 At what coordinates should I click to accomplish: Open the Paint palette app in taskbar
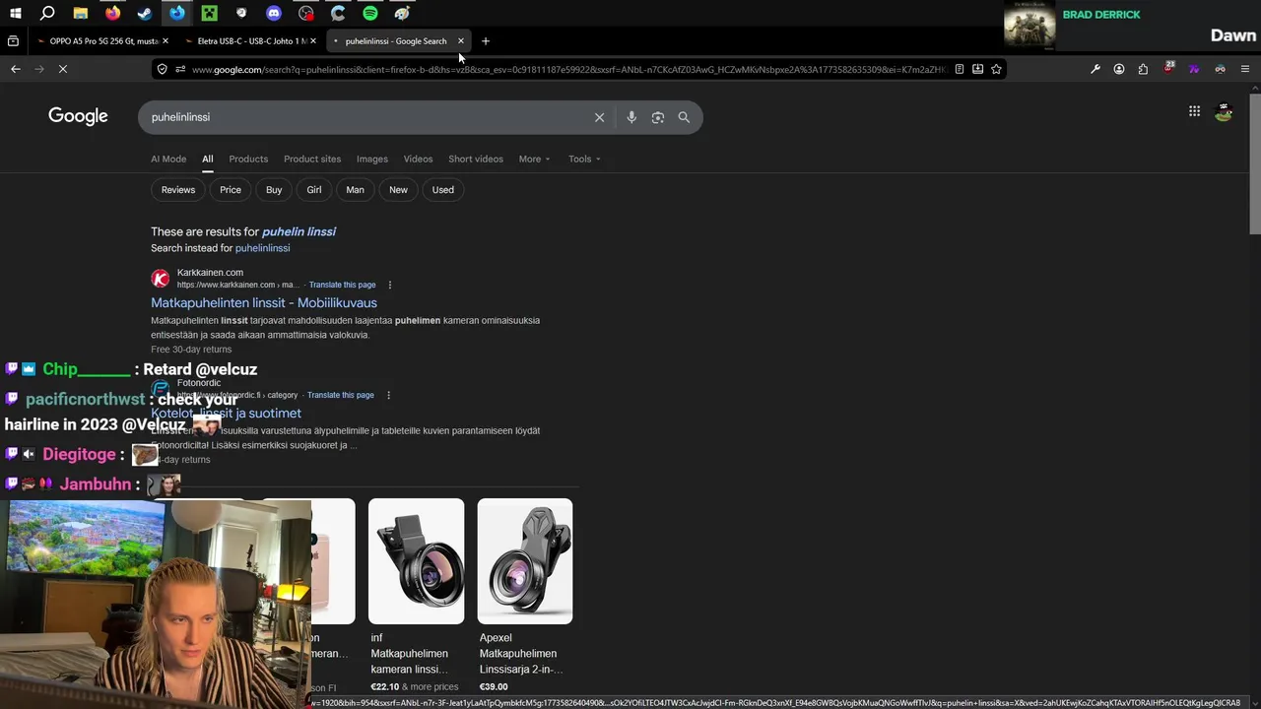402,13
